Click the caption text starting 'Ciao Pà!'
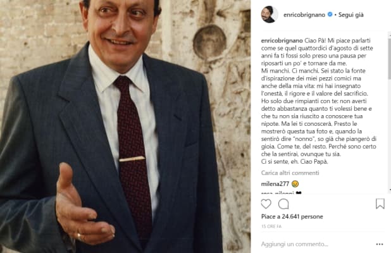 click(x=323, y=95)
